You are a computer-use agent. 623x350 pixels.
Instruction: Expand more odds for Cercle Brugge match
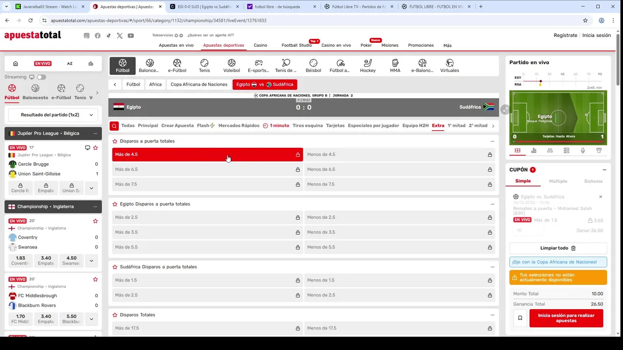pyautogui.click(x=91, y=187)
